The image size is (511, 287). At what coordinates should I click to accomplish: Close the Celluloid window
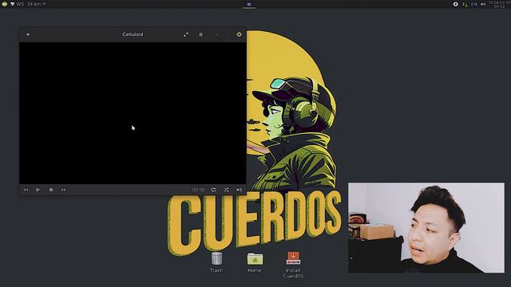point(239,34)
